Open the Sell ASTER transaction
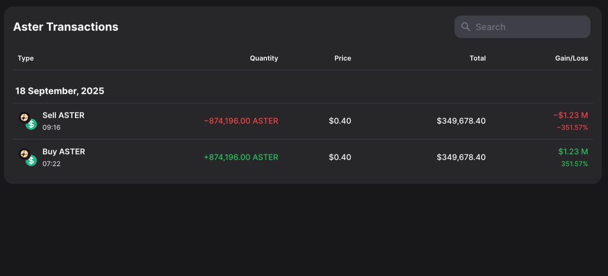The image size is (608, 276). click(63, 115)
